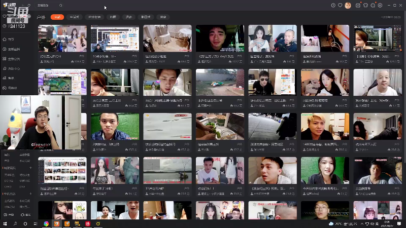Open the weather cloud icon in system tray
This screenshot has width=406, height=228.
click(331, 223)
